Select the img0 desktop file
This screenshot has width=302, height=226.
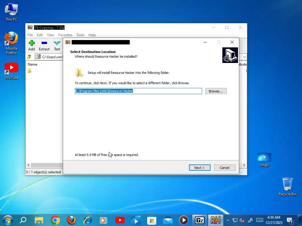pos(264,160)
